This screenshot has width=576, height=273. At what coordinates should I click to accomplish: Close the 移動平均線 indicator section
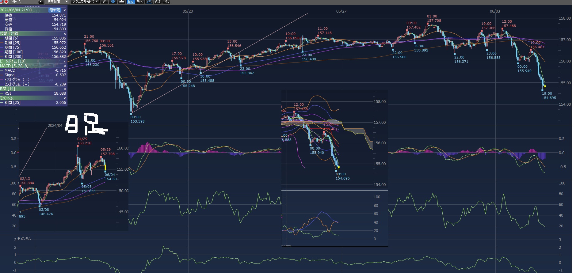pos(65,34)
